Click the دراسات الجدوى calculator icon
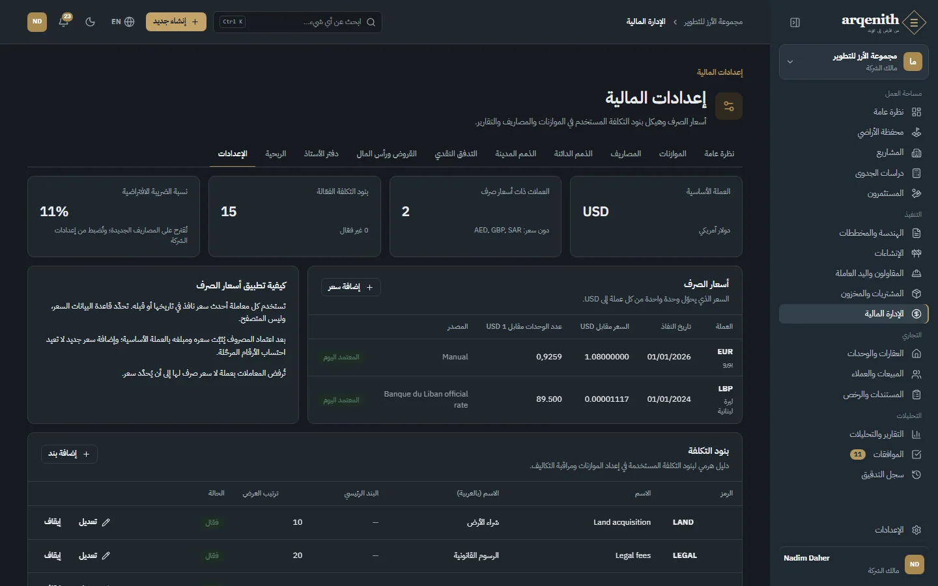 (x=917, y=173)
